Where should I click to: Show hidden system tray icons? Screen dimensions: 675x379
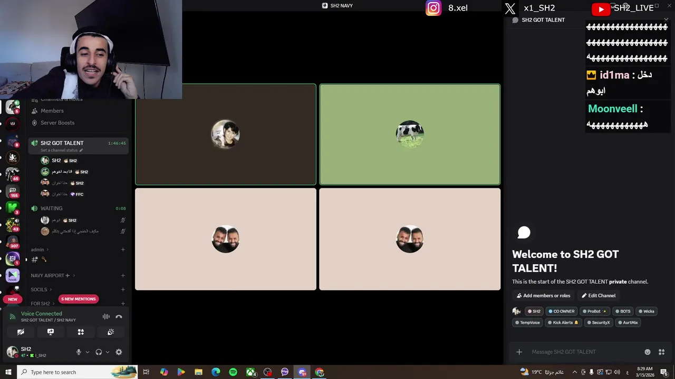(x=575, y=372)
